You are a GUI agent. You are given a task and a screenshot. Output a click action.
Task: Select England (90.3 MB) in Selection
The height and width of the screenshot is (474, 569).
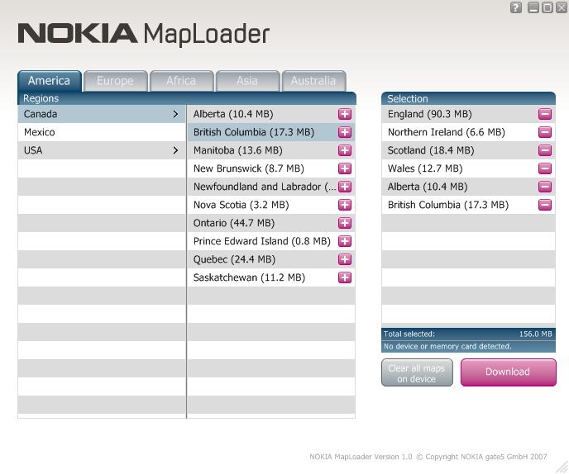468,114
